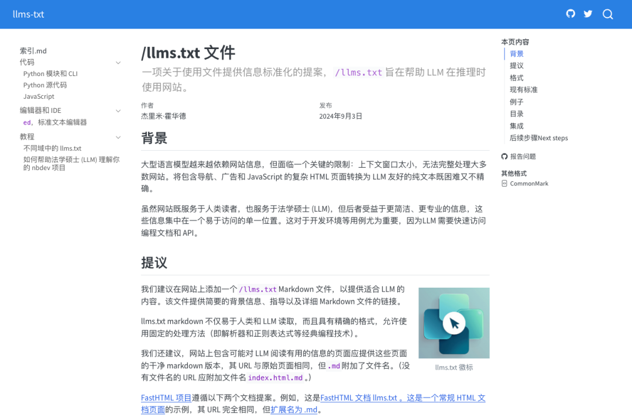Click 本页内容 sidebar heading
The image size is (632, 418).
(515, 42)
